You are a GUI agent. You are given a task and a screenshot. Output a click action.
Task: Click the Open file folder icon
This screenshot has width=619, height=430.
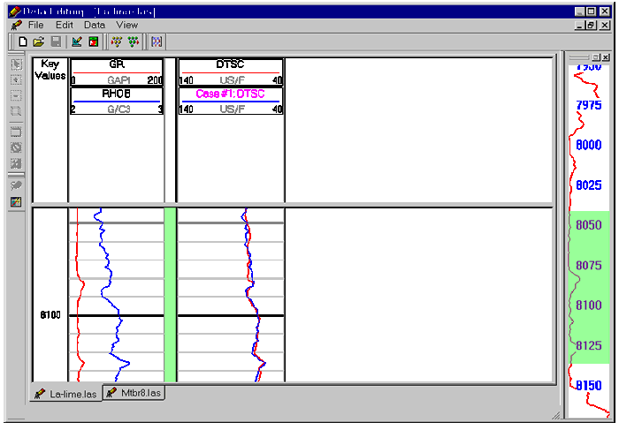click(39, 41)
